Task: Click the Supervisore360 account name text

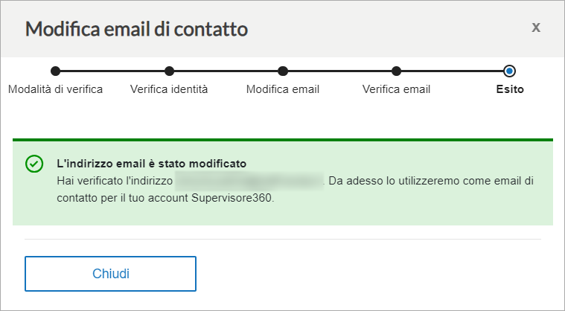Action: click(x=232, y=198)
